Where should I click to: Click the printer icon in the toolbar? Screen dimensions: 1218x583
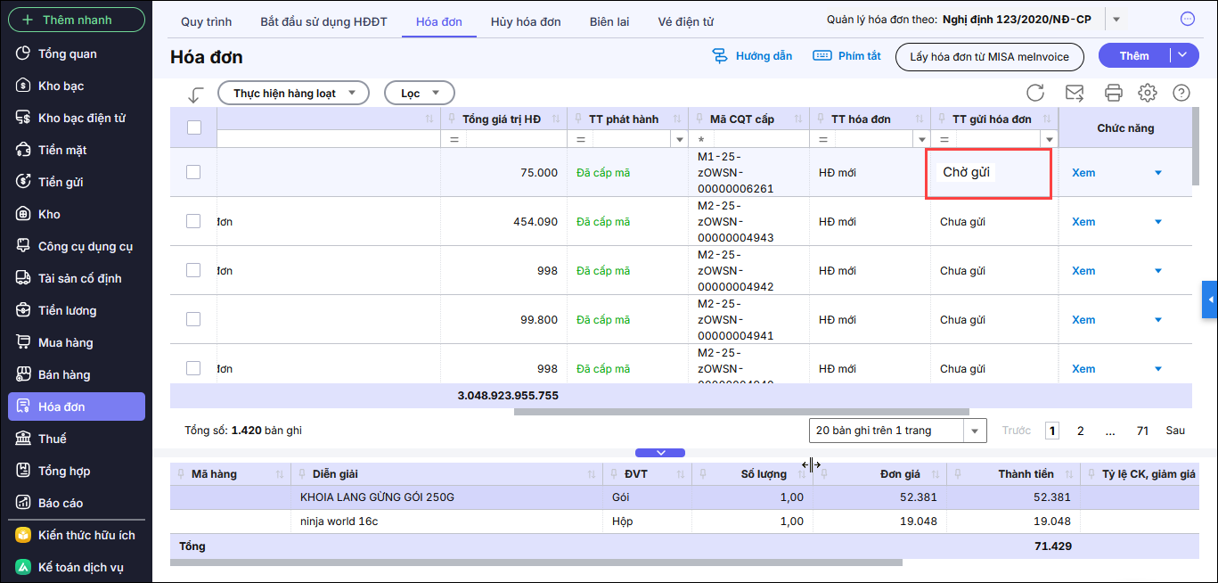(1113, 93)
